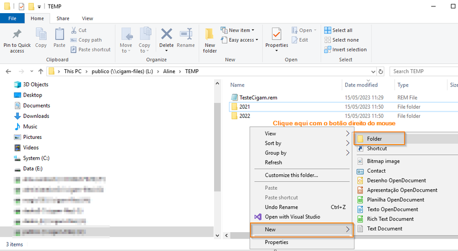The height and width of the screenshot is (251, 458).
Task: Click Select none in the ribbon
Action: pyautogui.click(x=341, y=40)
